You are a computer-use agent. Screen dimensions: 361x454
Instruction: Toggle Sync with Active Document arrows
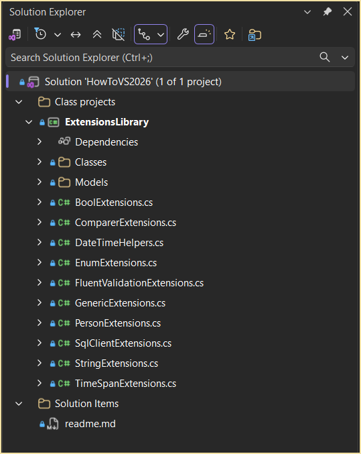76,35
